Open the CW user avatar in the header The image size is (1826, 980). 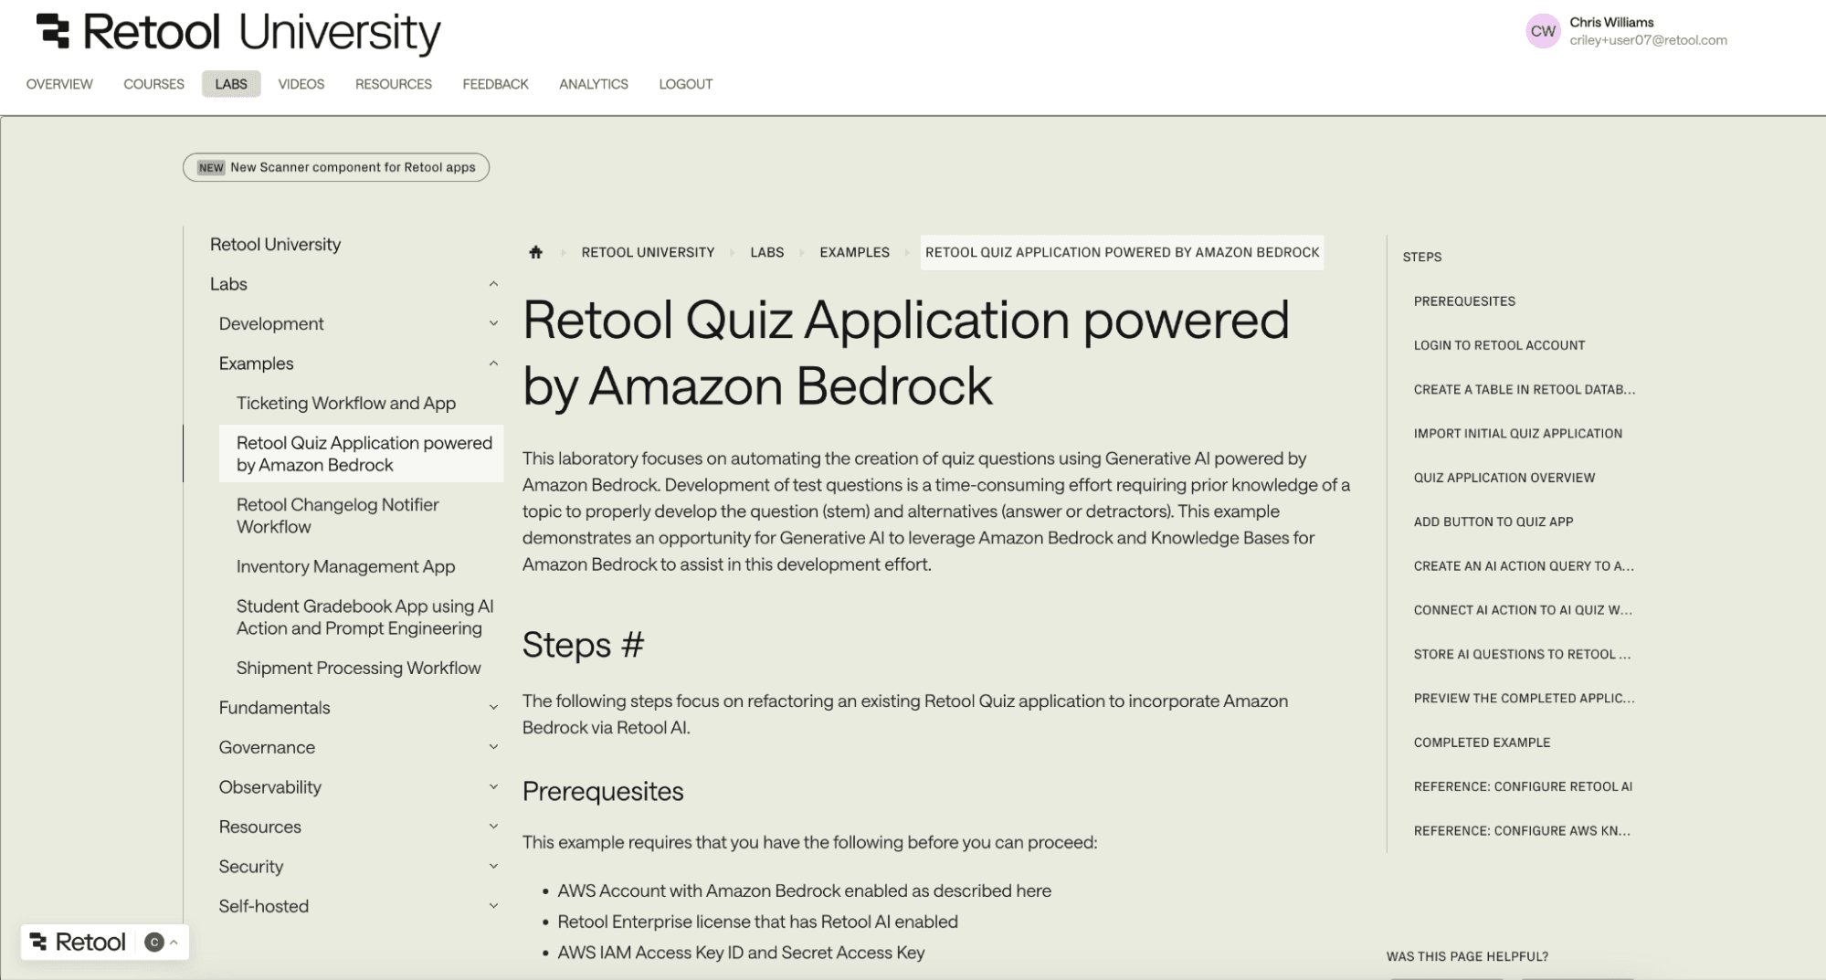[x=1543, y=30]
